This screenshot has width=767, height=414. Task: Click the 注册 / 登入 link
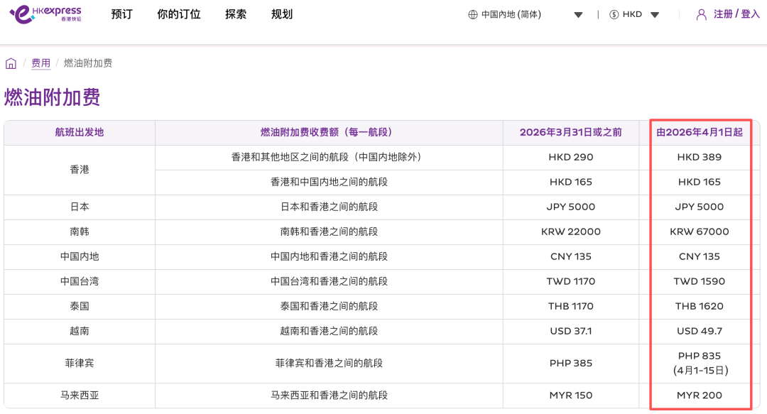click(736, 14)
